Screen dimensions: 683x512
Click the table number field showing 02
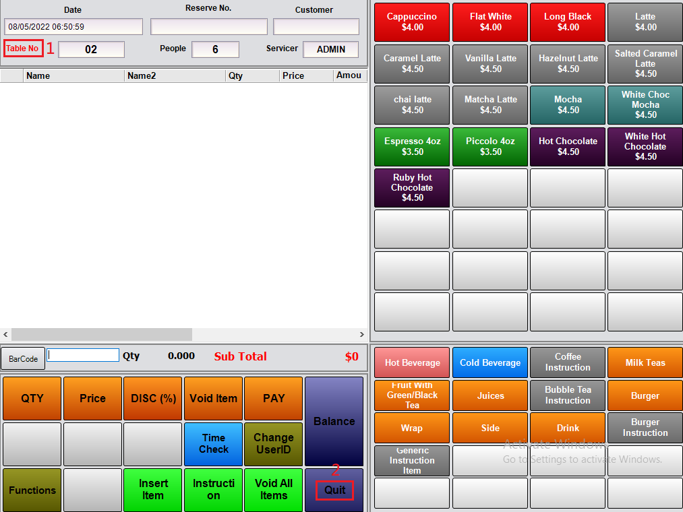point(92,49)
